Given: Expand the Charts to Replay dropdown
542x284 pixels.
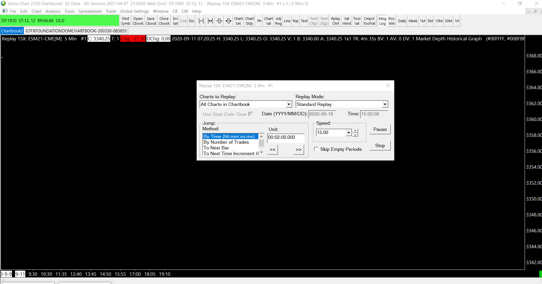Looking at the screenshot, I should click(289, 105).
